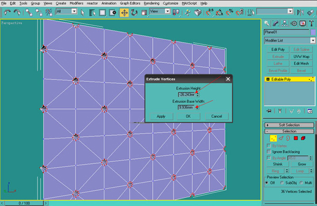Click the Use Pivot Point Center icon
Image resolution: width=317 pixels, height=206 pixels.
(x=176, y=12)
